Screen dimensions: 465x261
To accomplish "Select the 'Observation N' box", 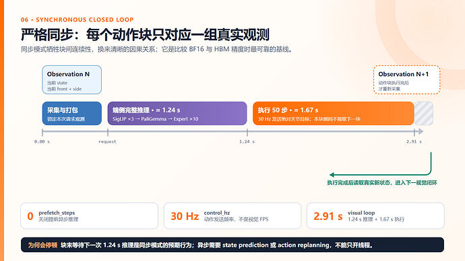I will pos(71,80).
